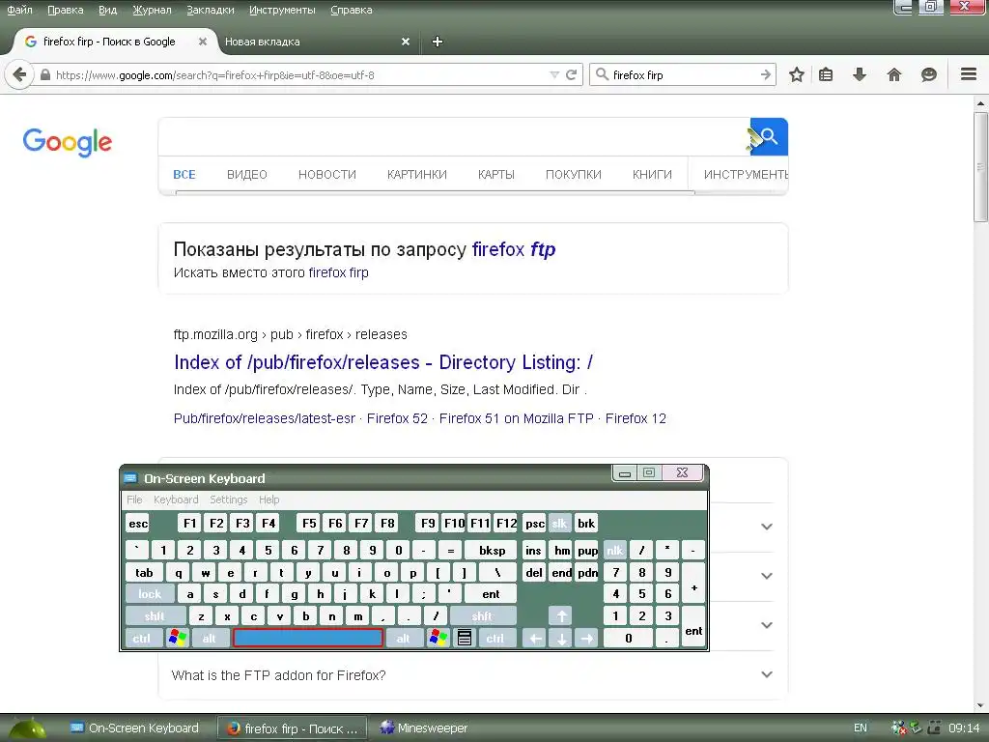Screen dimensions: 989x742
Task: Click the EN language indicator in the tray
Action: [861, 728]
